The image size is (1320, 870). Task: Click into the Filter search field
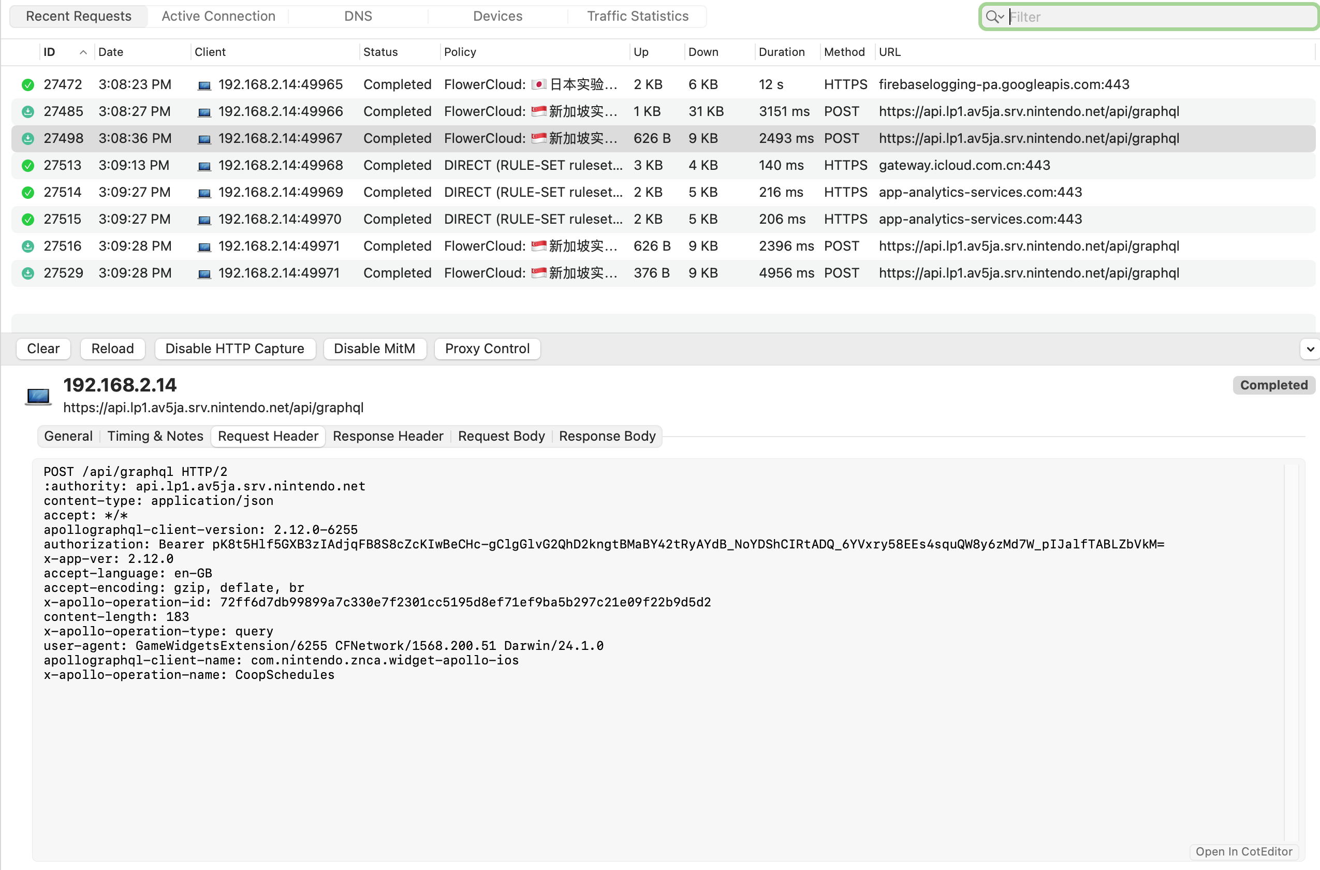pyautogui.click(x=1154, y=17)
